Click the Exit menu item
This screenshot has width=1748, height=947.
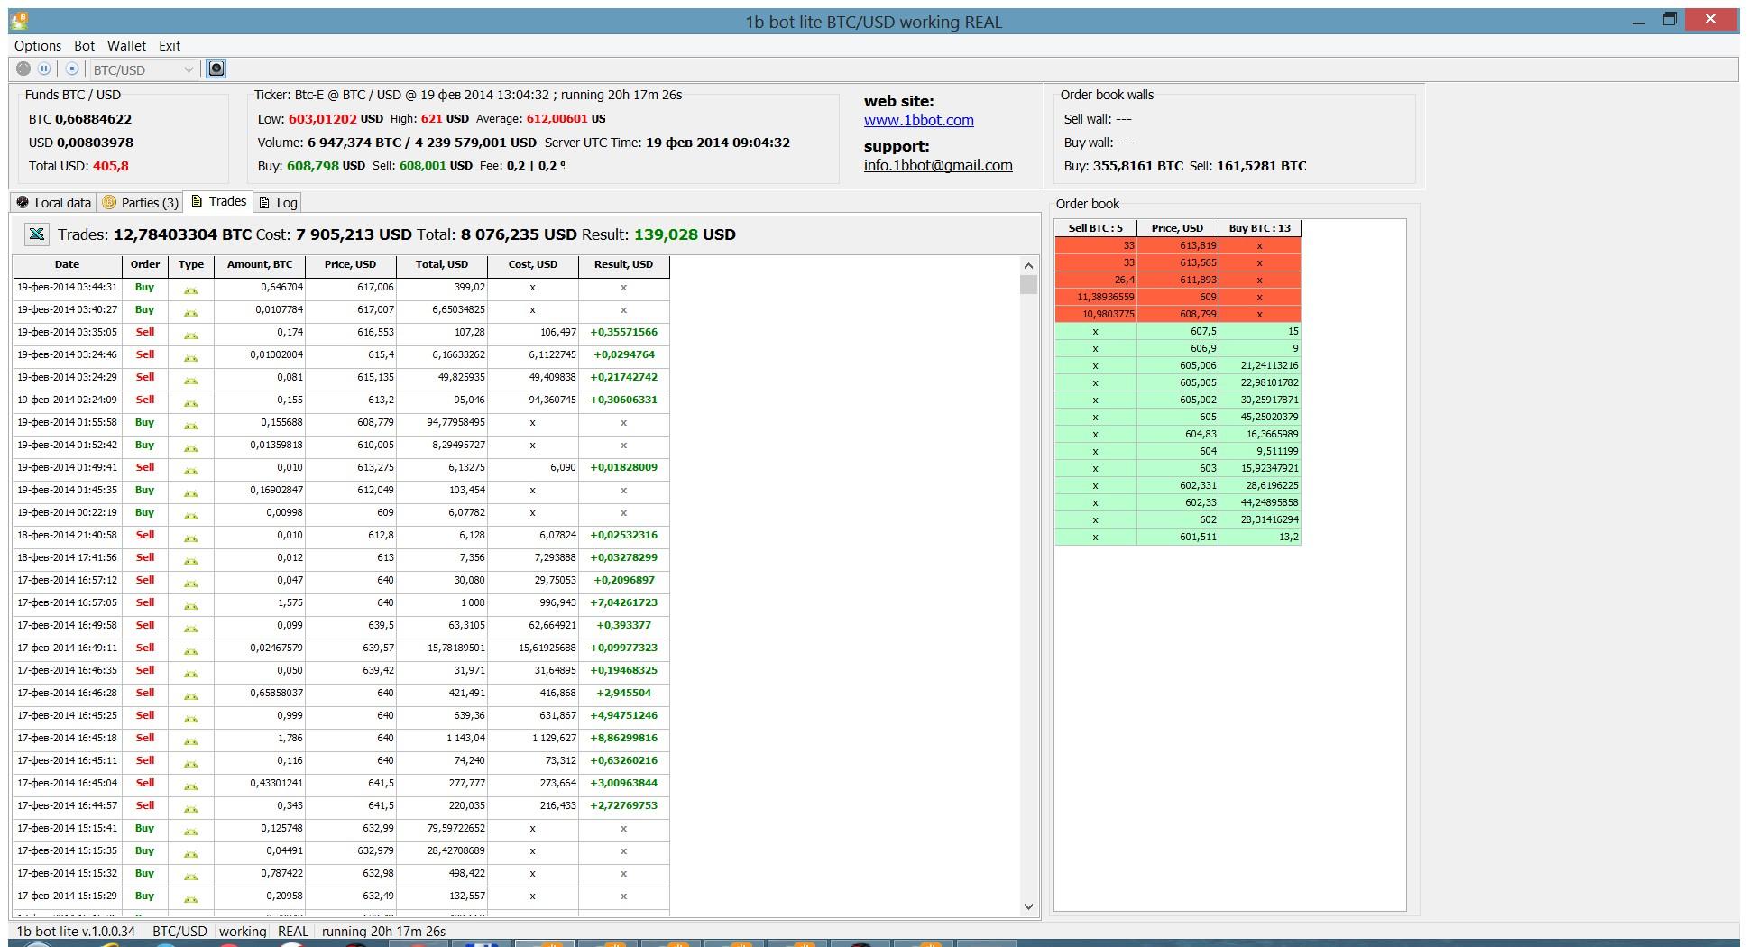coord(170,46)
